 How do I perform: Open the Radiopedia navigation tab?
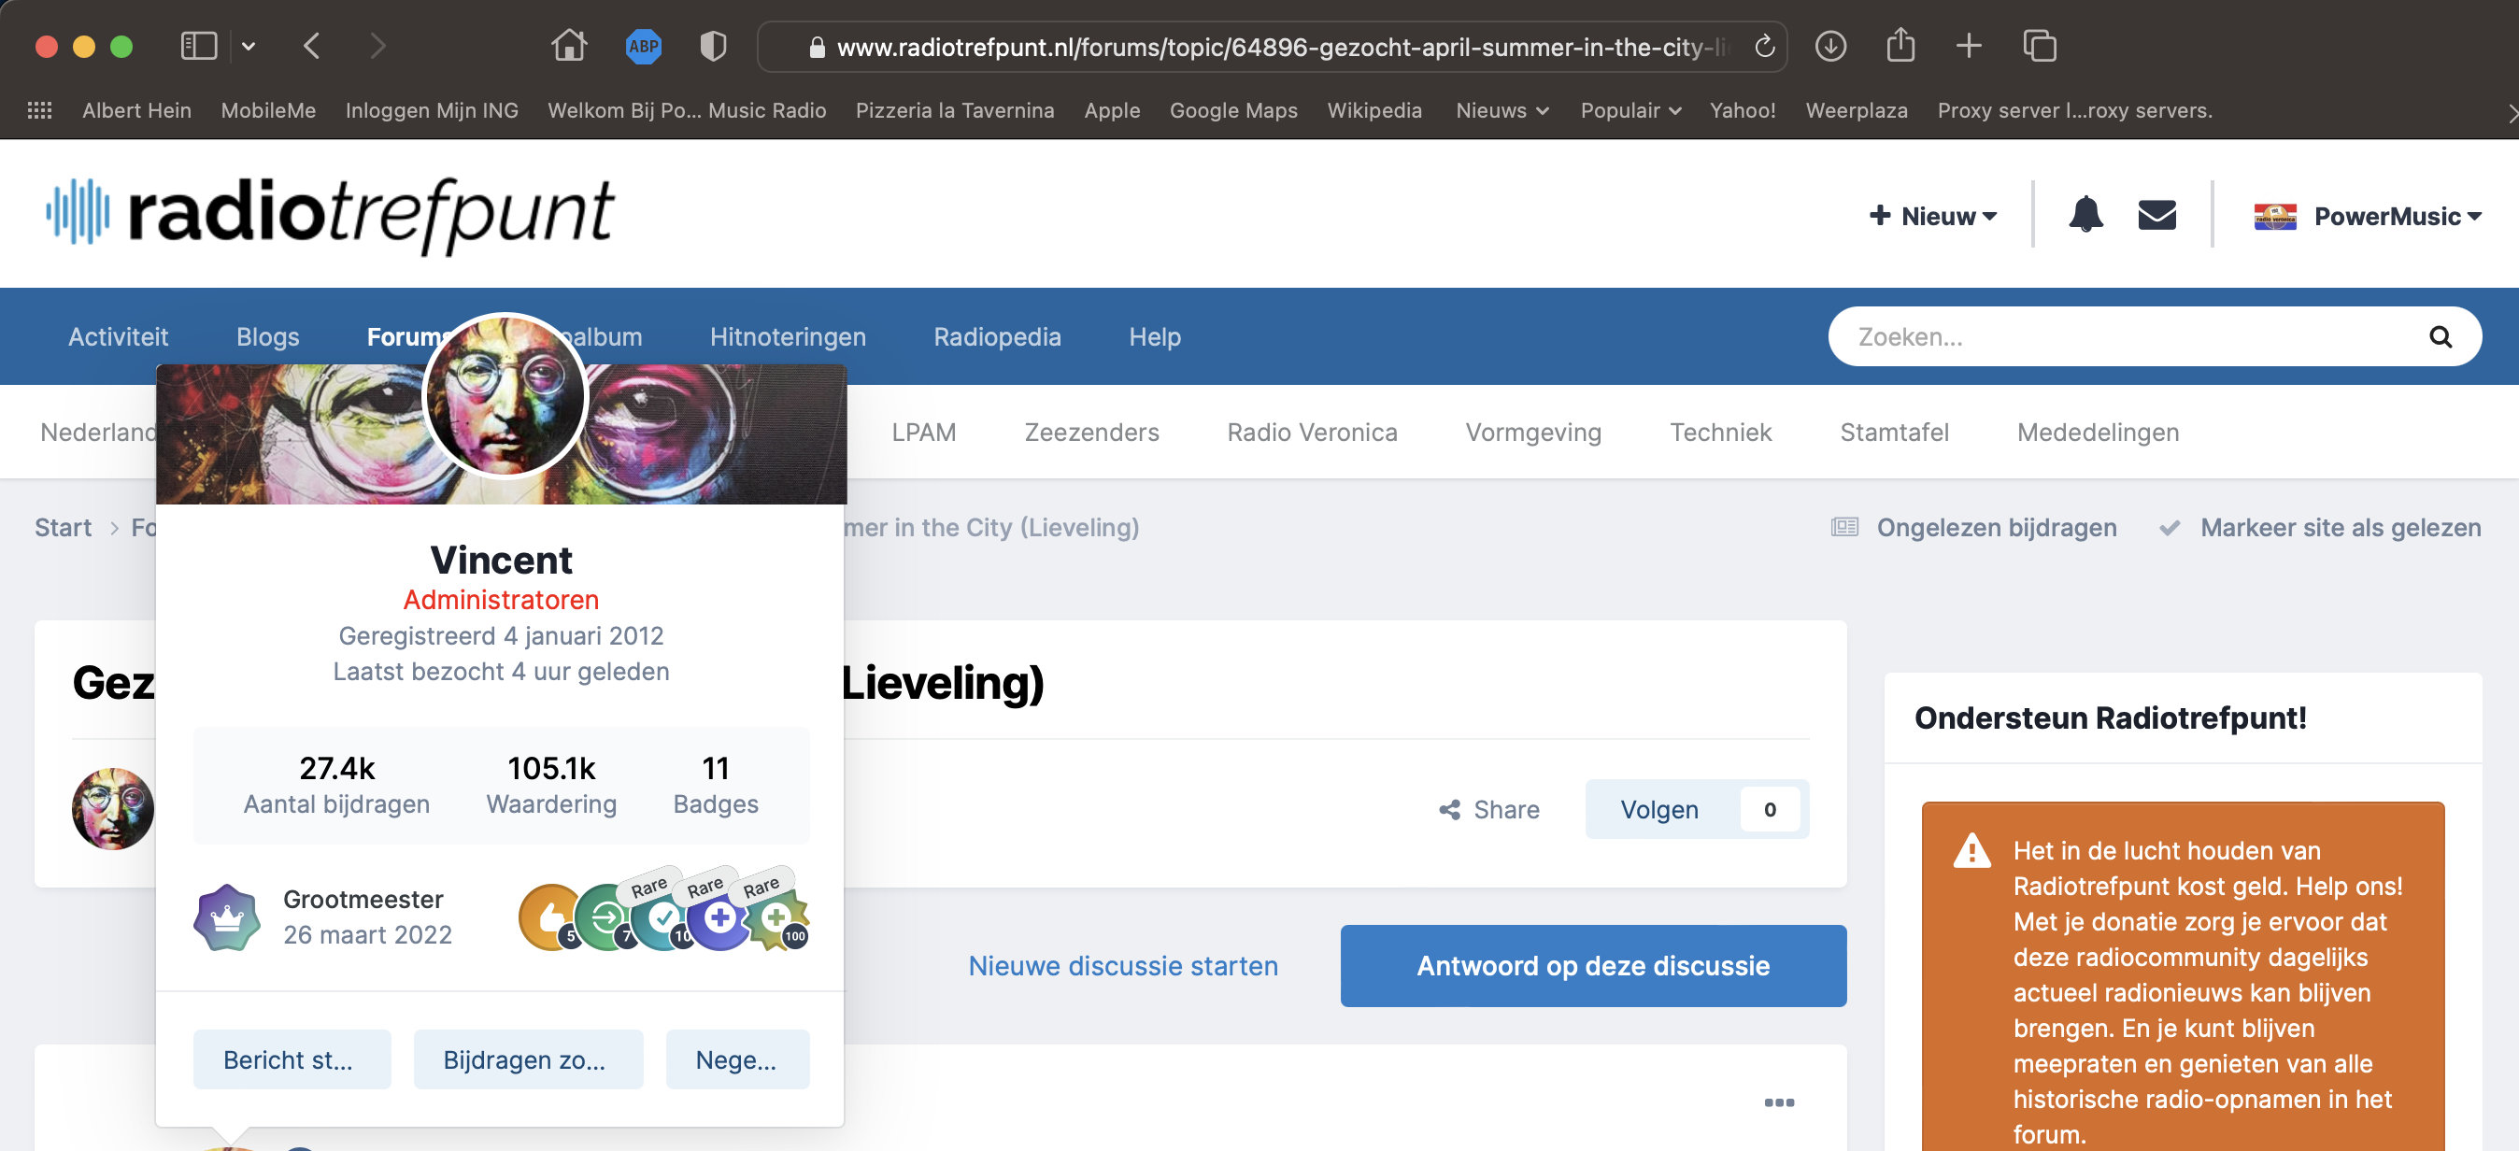996,337
